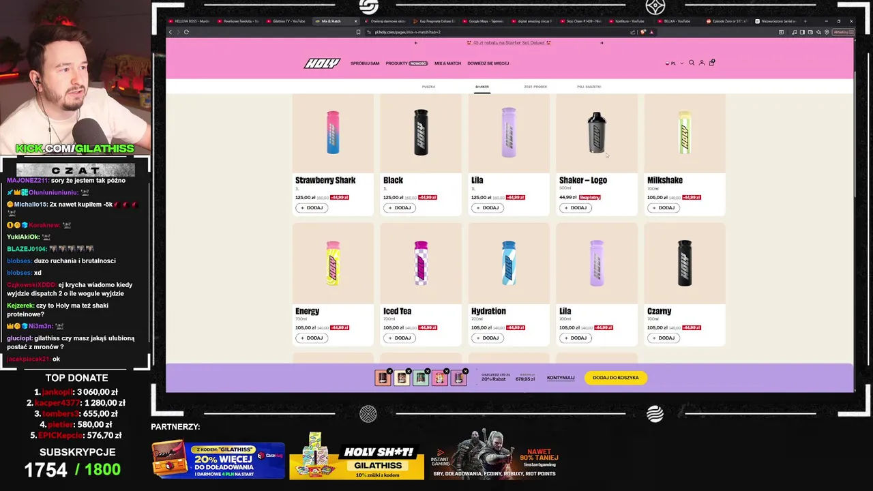Select the SHAKER tab
The width and height of the screenshot is (873, 491).
(x=482, y=87)
